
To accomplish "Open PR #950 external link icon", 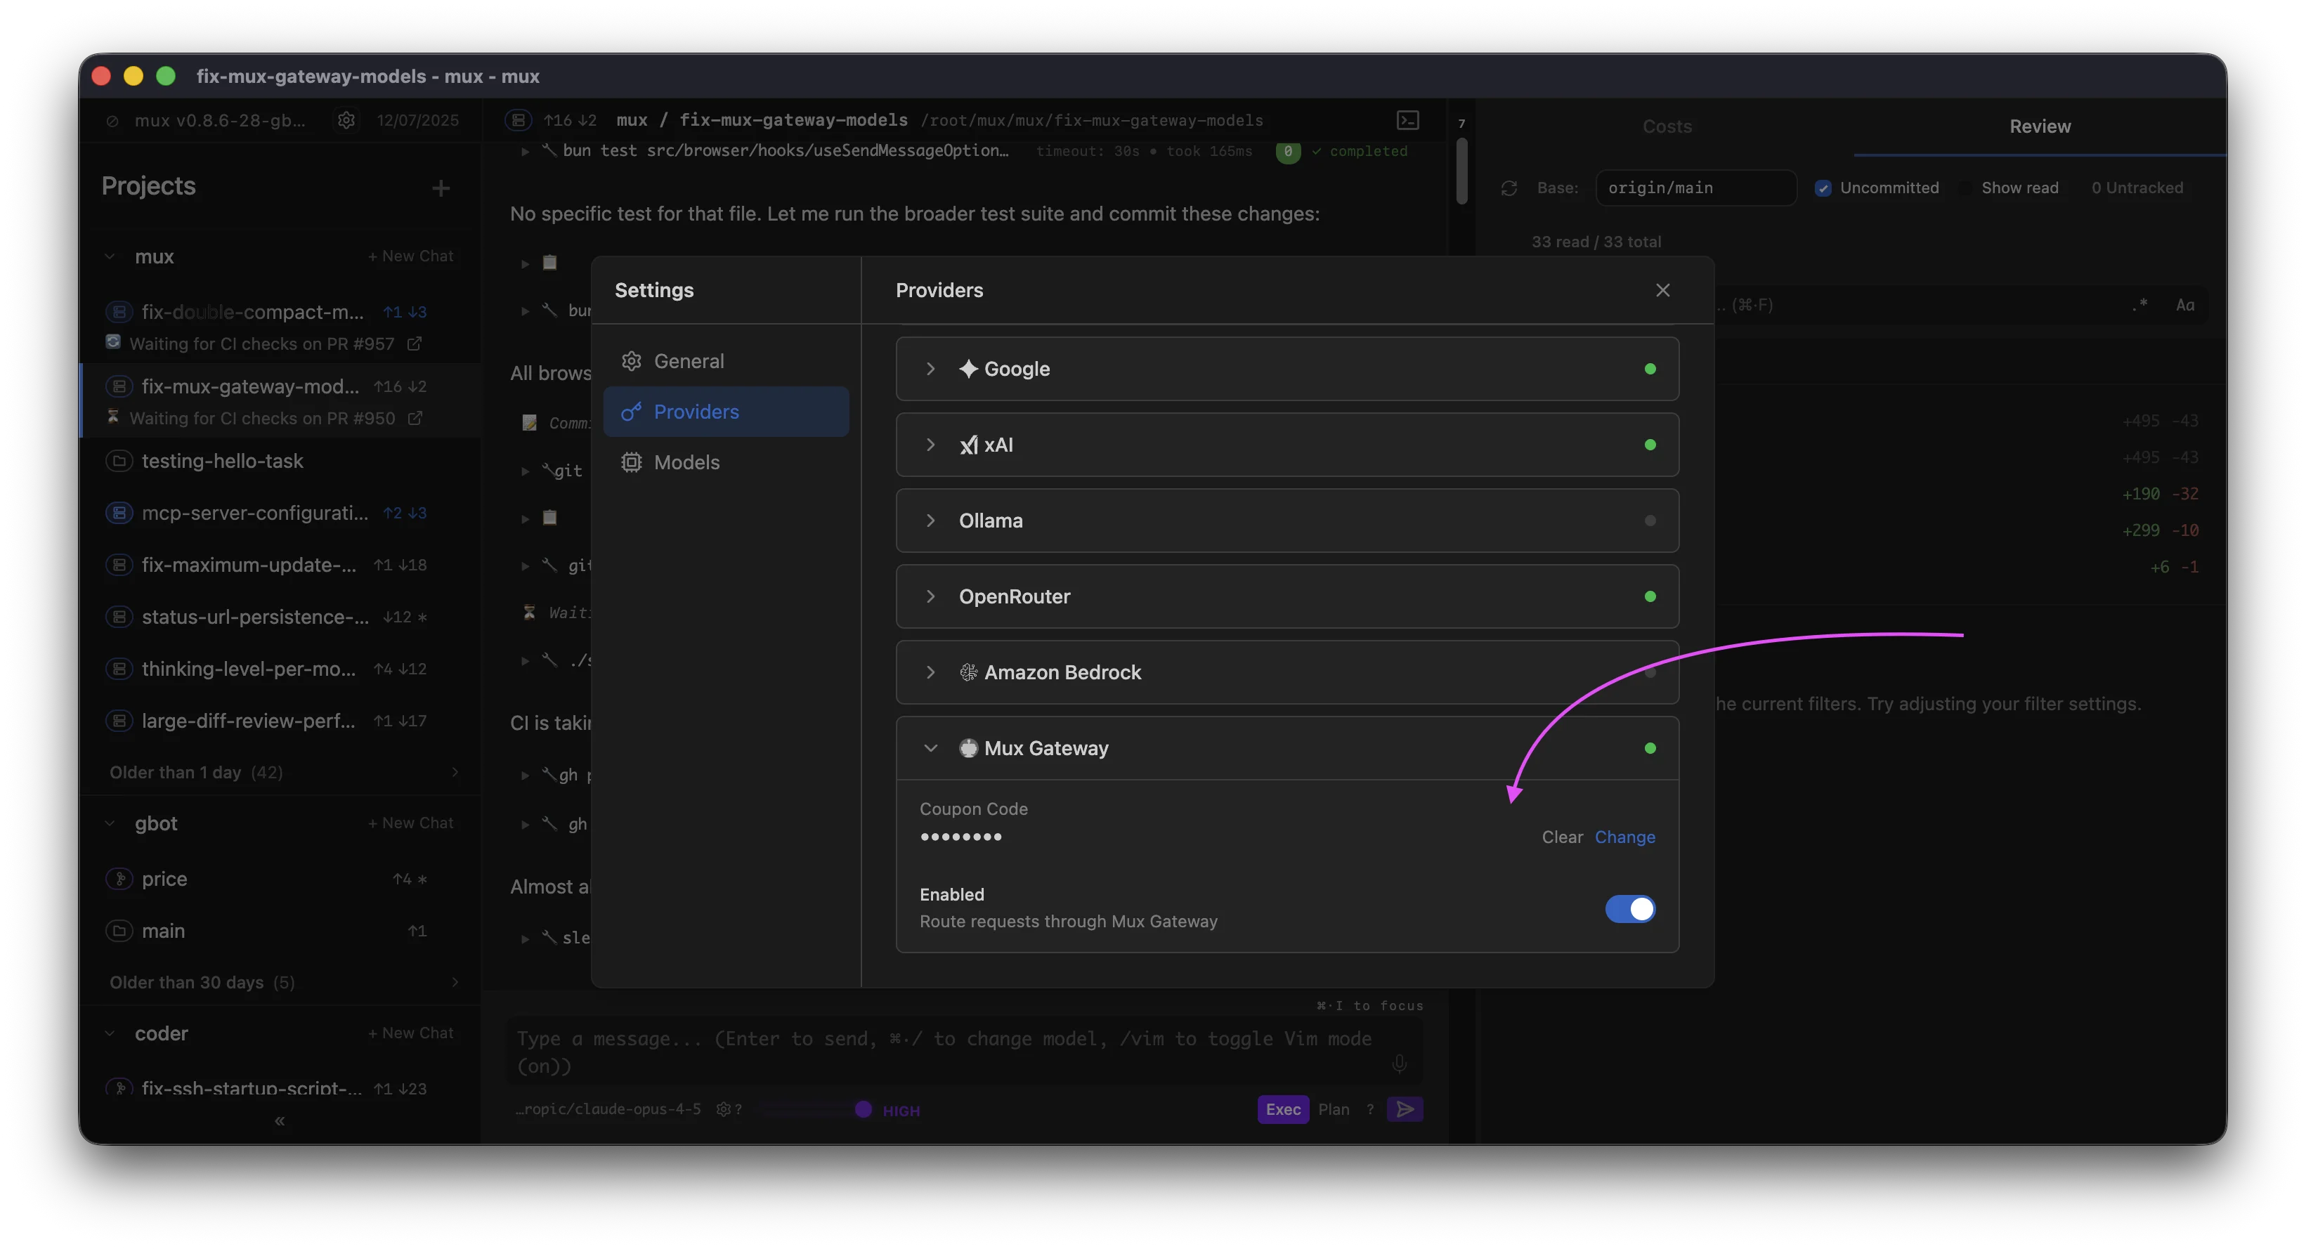I will point(415,418).
